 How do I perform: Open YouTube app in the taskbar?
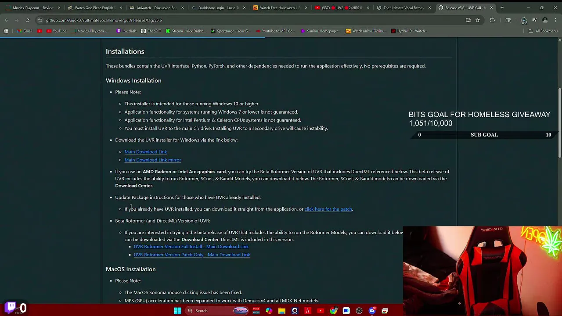pyautogui.click(x=320, y=311)
